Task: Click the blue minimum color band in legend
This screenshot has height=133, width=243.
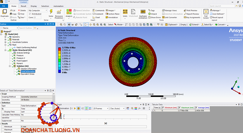Action: [x=59, y=71]
